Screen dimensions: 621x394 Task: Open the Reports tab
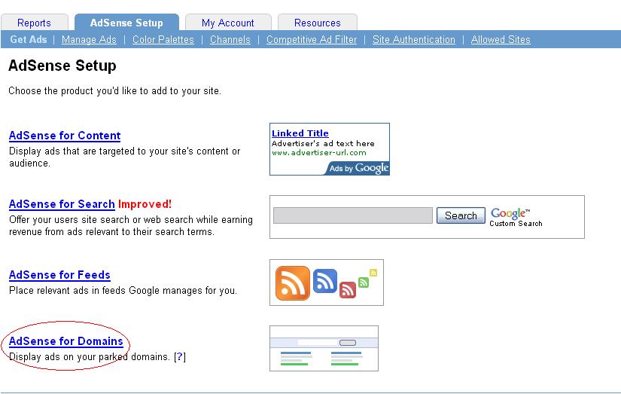tap(34, 23)
